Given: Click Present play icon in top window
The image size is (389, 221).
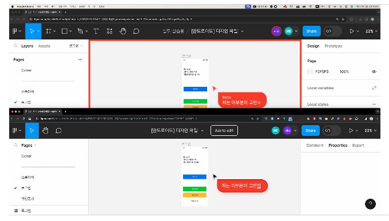Looking at the screenshot, I should 352,31.
